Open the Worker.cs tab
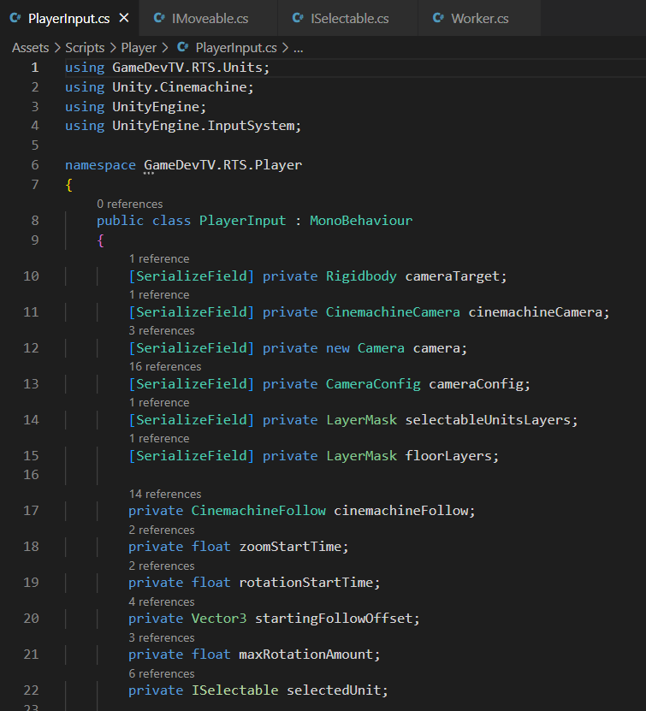 coord(480,19)
